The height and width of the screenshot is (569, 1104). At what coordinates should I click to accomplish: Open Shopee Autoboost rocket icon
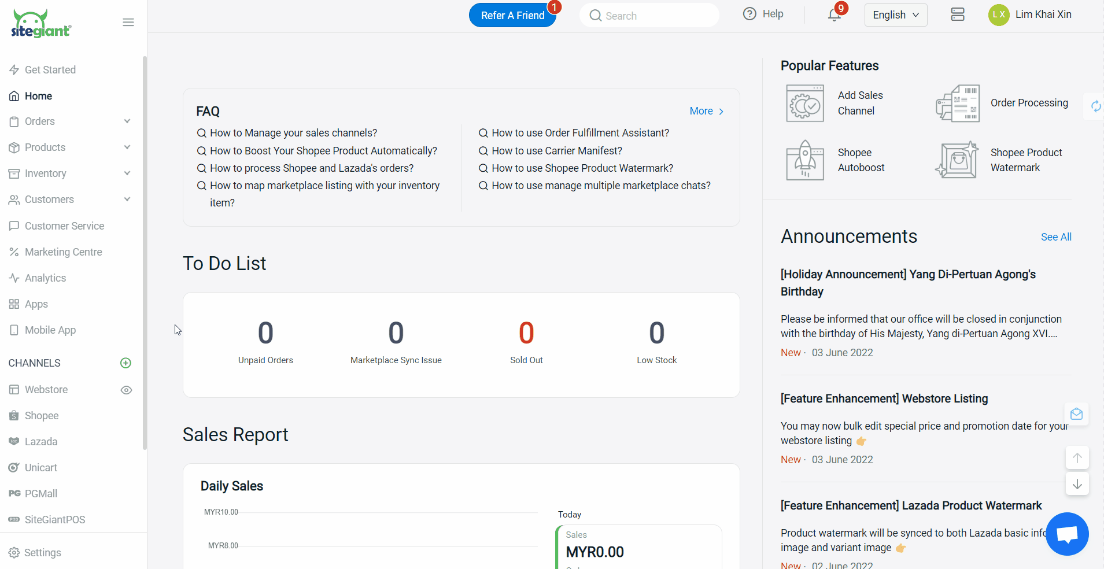click(x=804, y=160)
